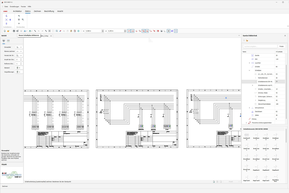Viewport: 289px width, 193px height.
Task: Close the Symbol Bibliothek panel
Action: tap(285, 36)
